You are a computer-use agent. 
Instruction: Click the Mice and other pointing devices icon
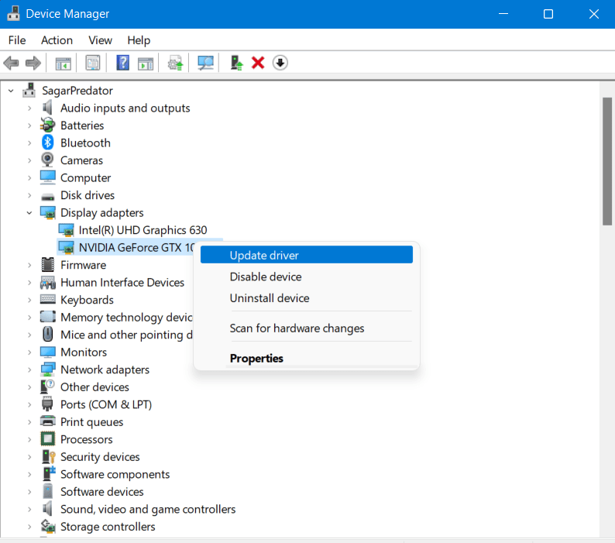point(47,335)
